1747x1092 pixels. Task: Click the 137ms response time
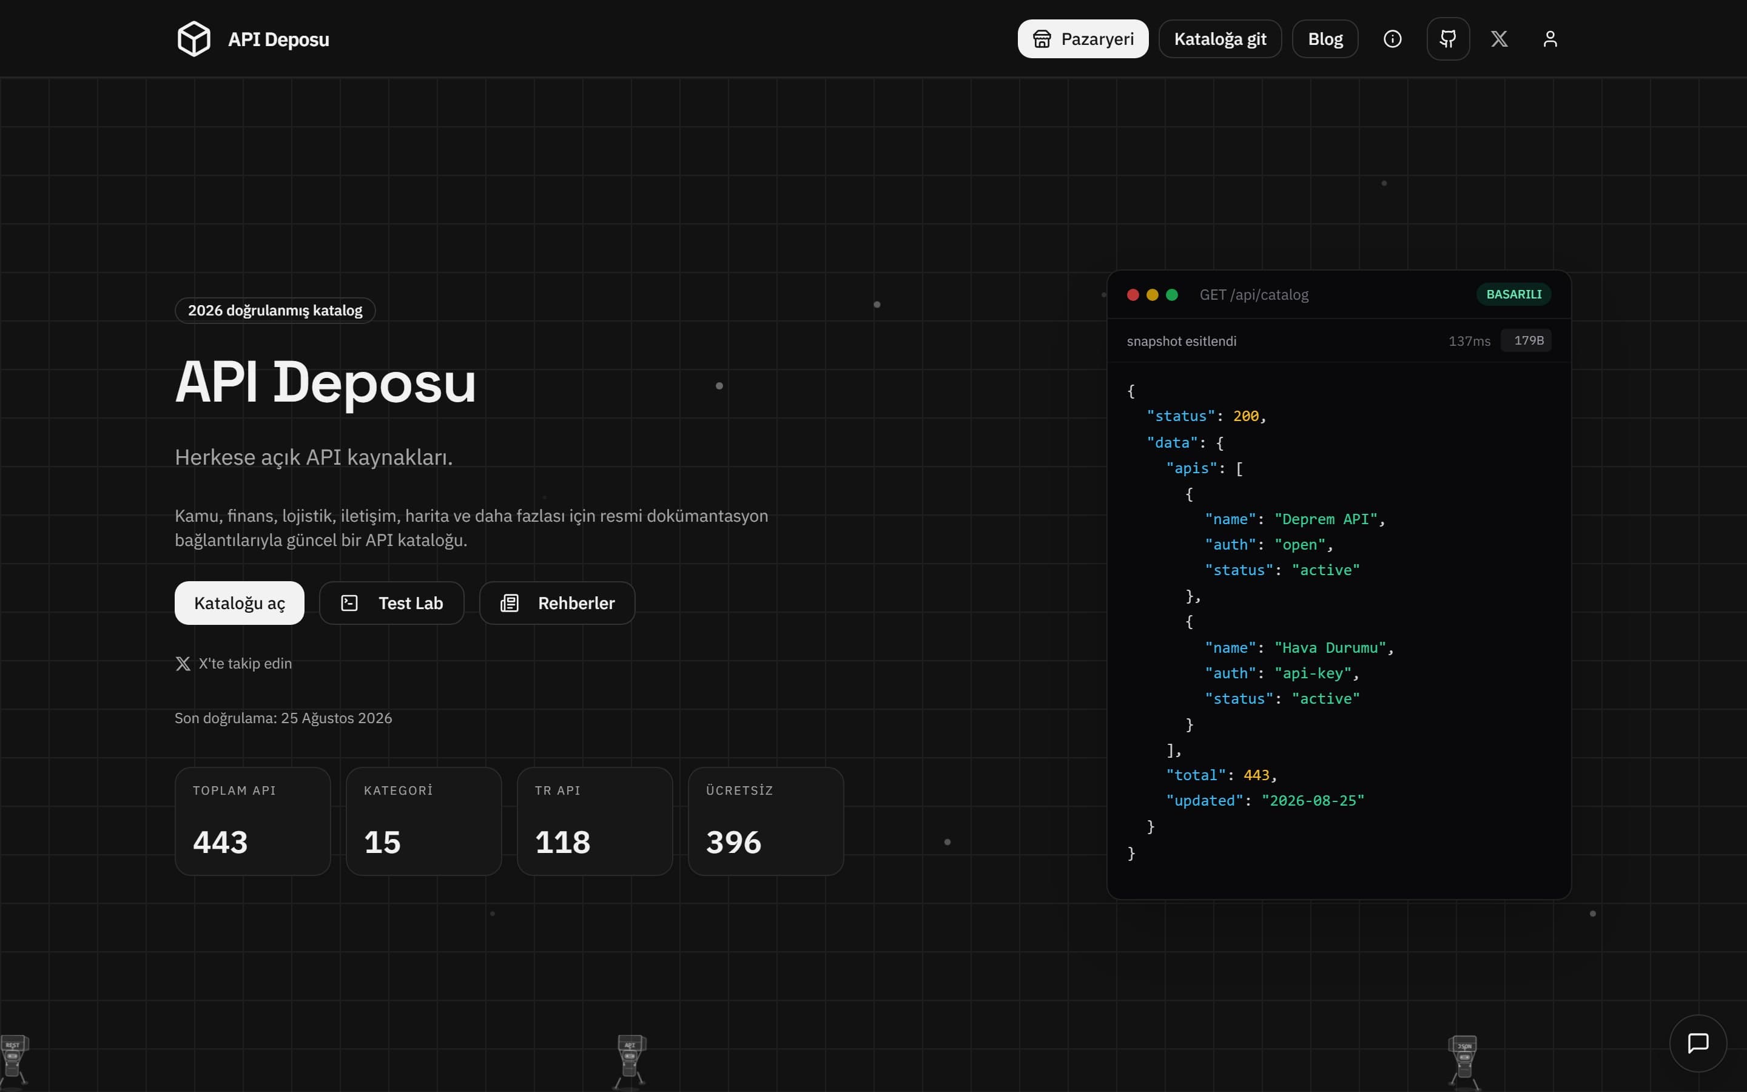[1469, 341]
